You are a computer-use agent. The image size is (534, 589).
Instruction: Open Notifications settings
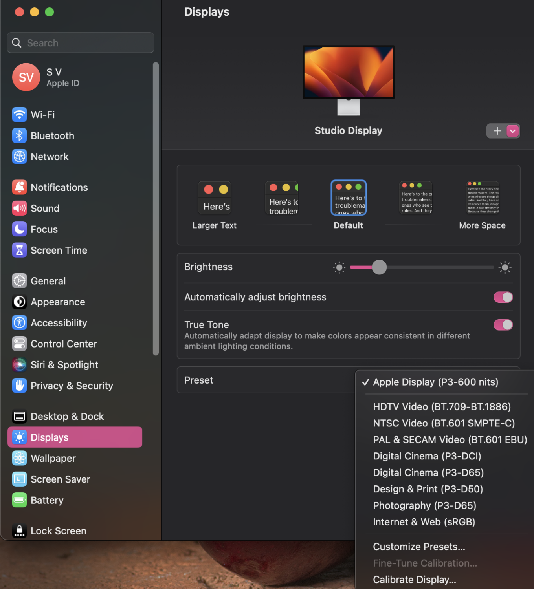click(59, 187)
